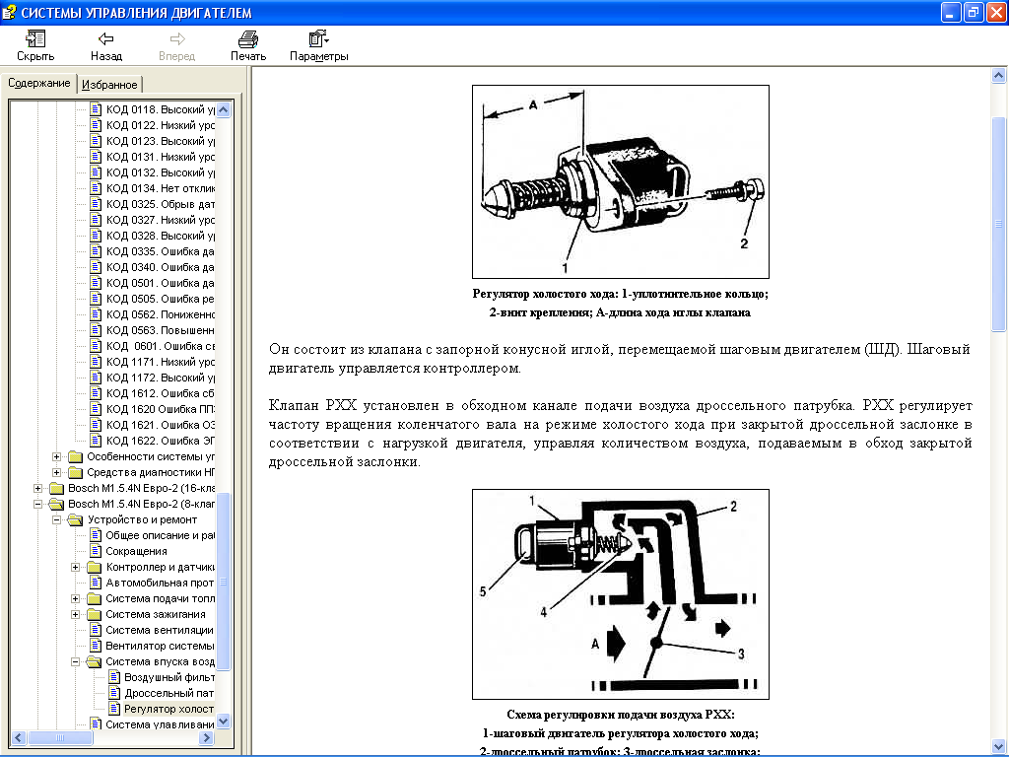The height and width of the screenshot is (757, 1009).
Task: Click the Скрыть (Hide) toolbar icon
Action: tap(35, 39)
